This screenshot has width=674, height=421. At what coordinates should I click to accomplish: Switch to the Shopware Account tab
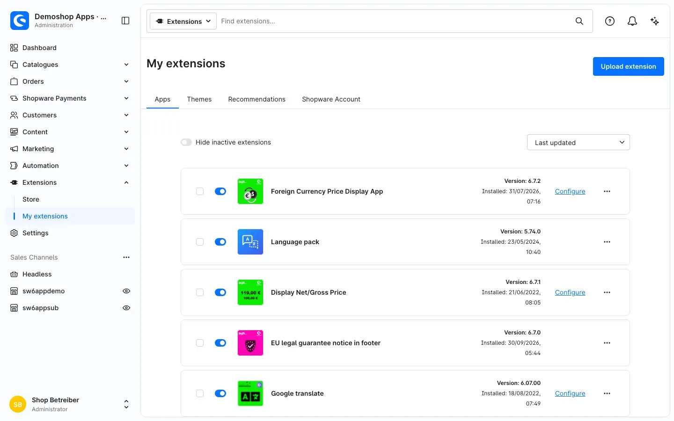(x=331, y=99)
